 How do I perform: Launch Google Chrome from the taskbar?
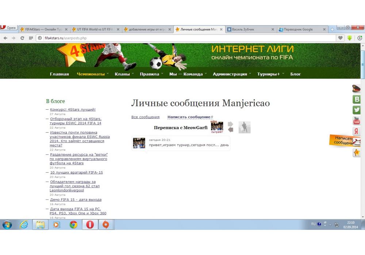point(73,225)
